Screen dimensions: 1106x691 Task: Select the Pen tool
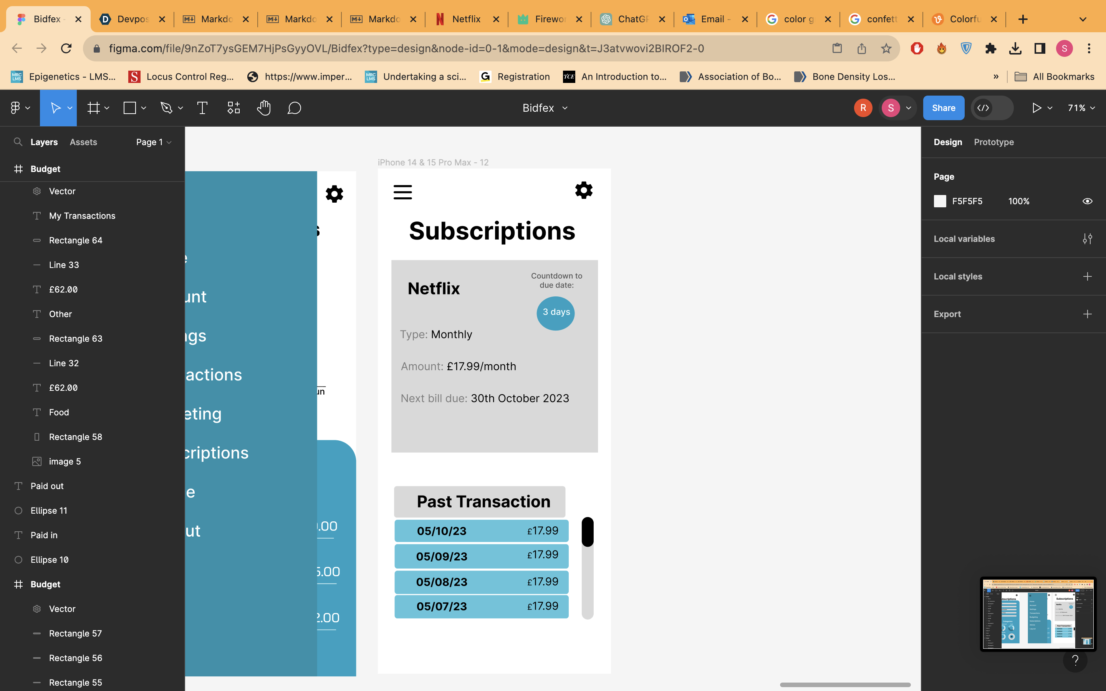[x=166, y=108]
